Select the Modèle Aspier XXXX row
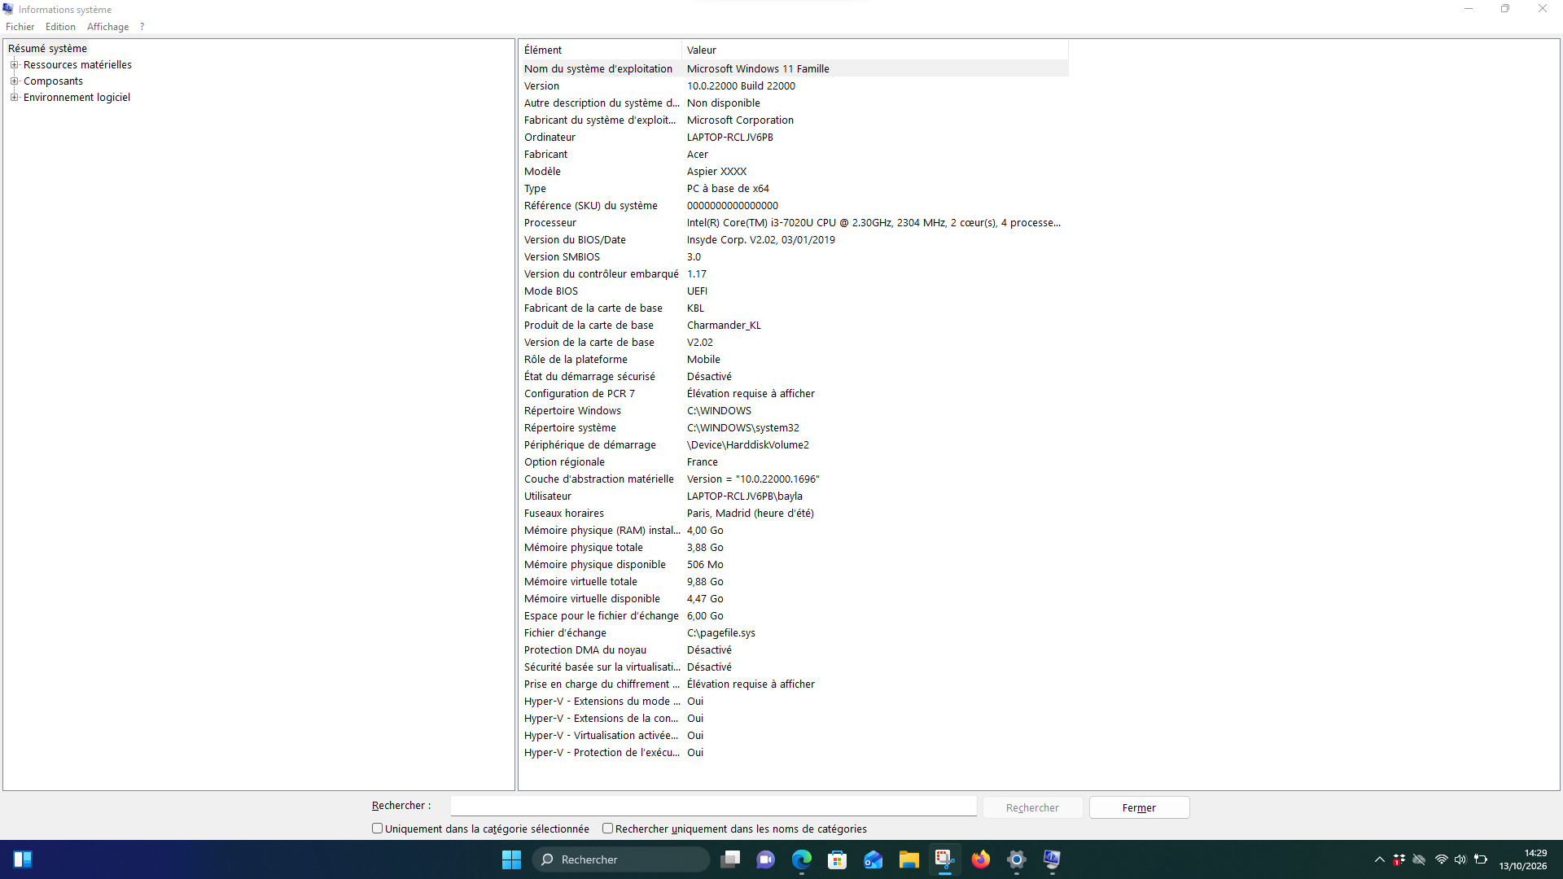The height and width of the screenshot is (879, 1563). tap(795, 172)
